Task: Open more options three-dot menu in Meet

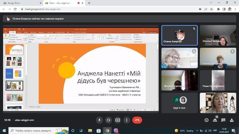Action: pyautogui.click(x=127, y=120)
